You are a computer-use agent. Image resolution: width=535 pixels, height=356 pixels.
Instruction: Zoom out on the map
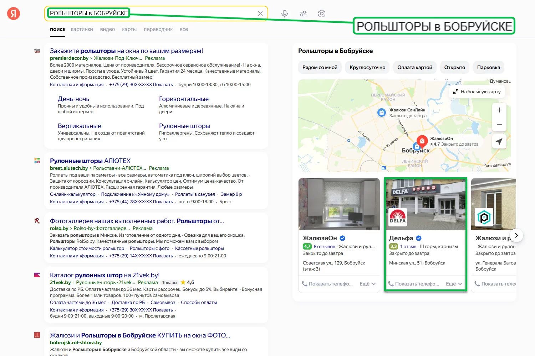499,124
